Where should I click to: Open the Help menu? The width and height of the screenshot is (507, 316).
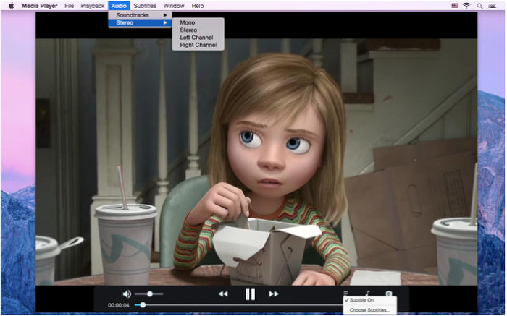tap(198, 6)
